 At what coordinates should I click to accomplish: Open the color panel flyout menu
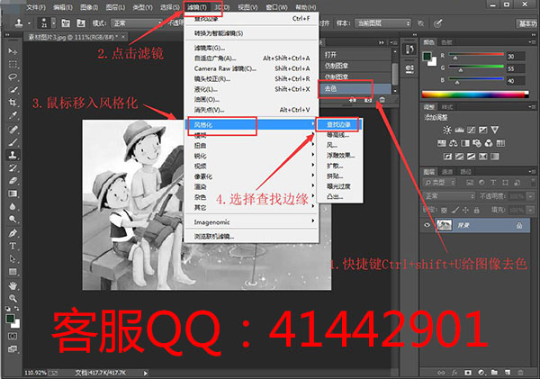coord(533,42)
